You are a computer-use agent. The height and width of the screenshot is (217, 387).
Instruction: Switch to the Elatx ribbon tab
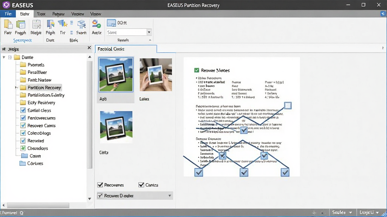click(x=25, y=14)
